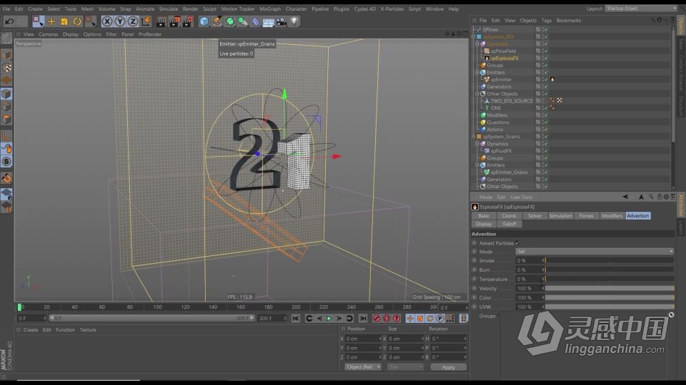Select the Scale tool
The height and width of the screenshot is (385, 686).
[x=64, y=21]
